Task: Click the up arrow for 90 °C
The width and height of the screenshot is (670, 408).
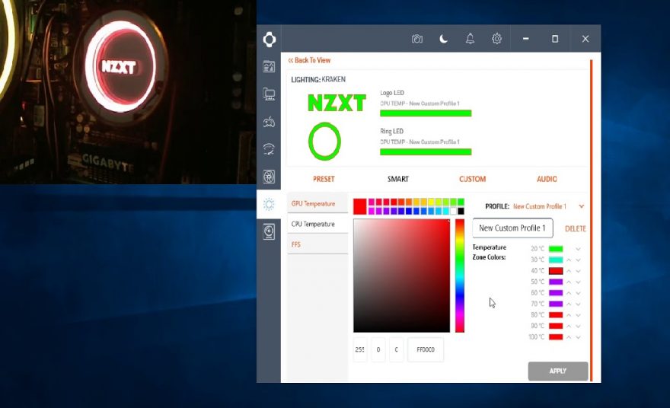Action: pos(569,326)
